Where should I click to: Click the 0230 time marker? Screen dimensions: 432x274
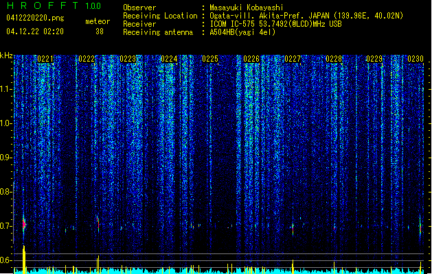click(x=416, y=59)
